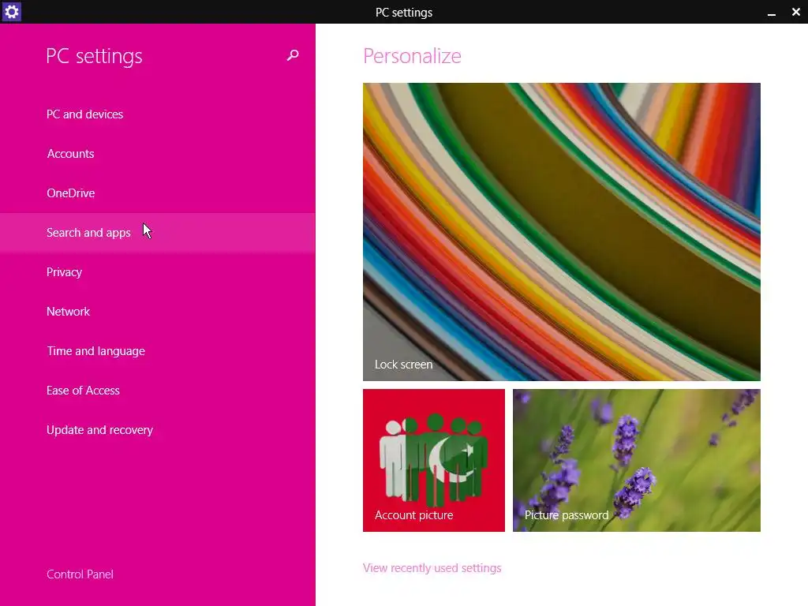Image resolution: width=808 pixels, height=606 pixels.
Task: Open Privacy settings
Action: pyautogui.click(x=157, y=272)
